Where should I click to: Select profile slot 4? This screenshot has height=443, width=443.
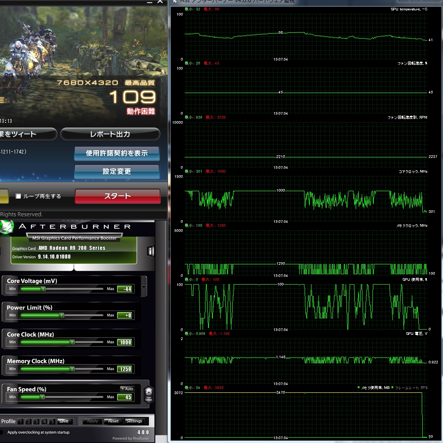[44, 421]
